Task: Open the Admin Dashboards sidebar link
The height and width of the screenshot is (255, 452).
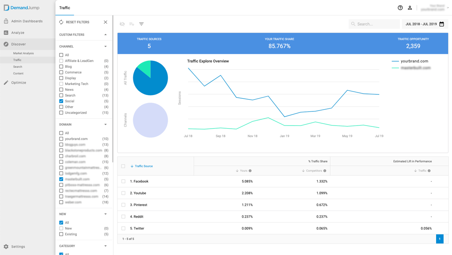Action: coord(27,21)
